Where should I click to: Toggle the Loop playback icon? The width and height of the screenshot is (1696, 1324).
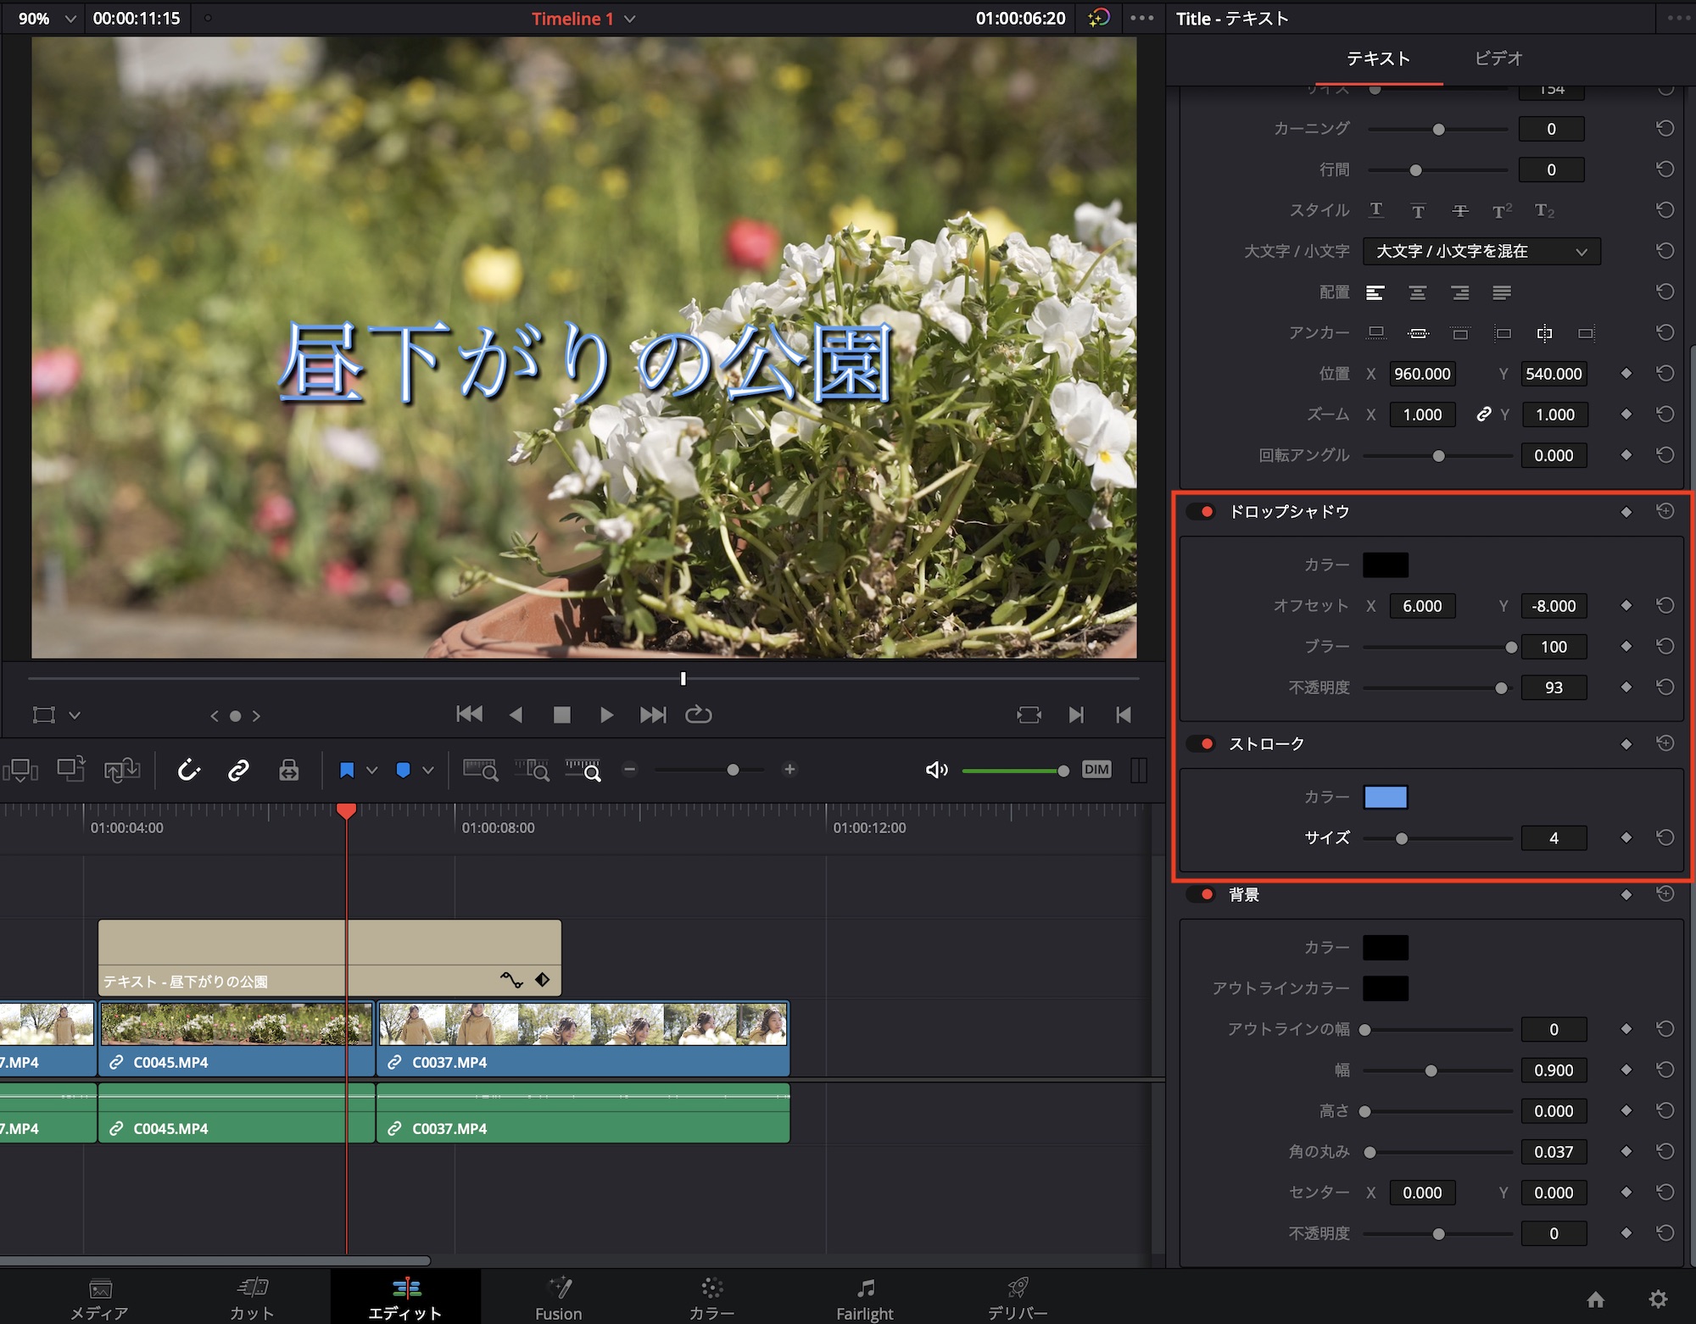click(x=698, y=715)
